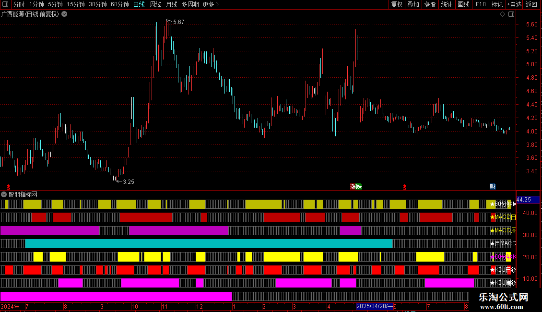This screenshot has height=312, width=542.
Task: Toggle right info panel icon
Action: point(511,14)
